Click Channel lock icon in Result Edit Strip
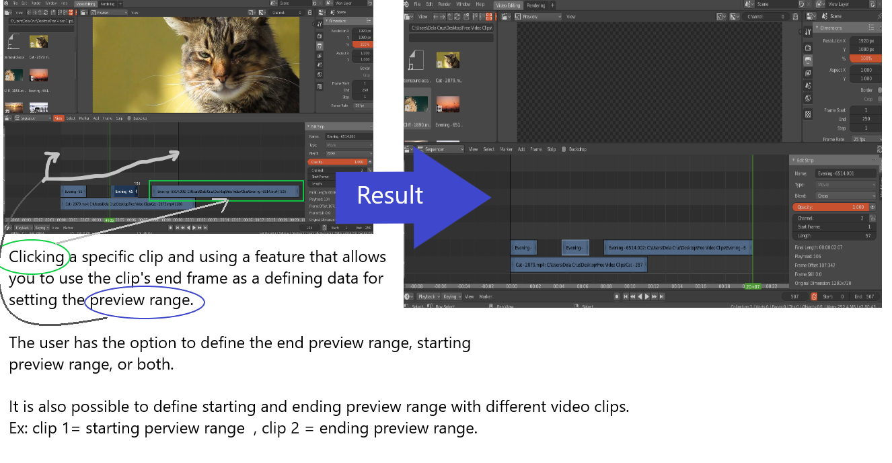This screenshot has height=463, width=892. pyautogui.click(x=872, y=218)
